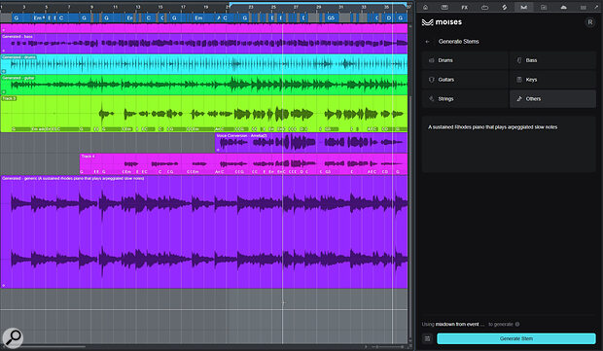This screenshot has width=603, height=351.
Task: Click the small icon on the drums event
Action: [4, 71]
